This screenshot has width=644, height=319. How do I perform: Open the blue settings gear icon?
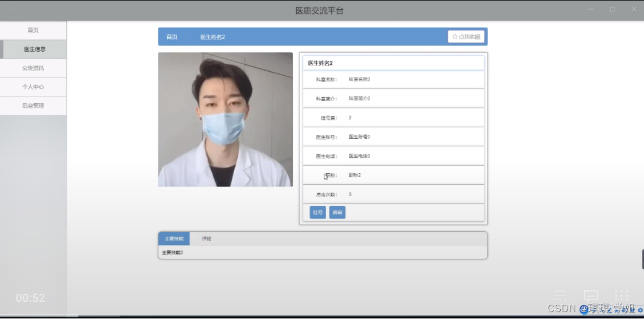tap(640, 311)
